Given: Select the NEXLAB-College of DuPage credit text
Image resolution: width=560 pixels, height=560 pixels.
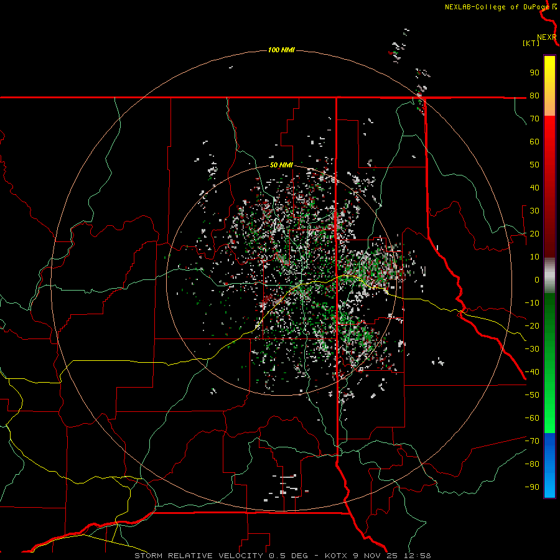Looking at the screenshot, I should [x=497, y=7].
